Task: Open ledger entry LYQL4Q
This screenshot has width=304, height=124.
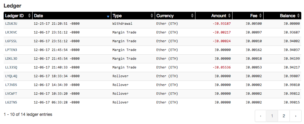Action: pyautogui.click(x=11, y=76)
